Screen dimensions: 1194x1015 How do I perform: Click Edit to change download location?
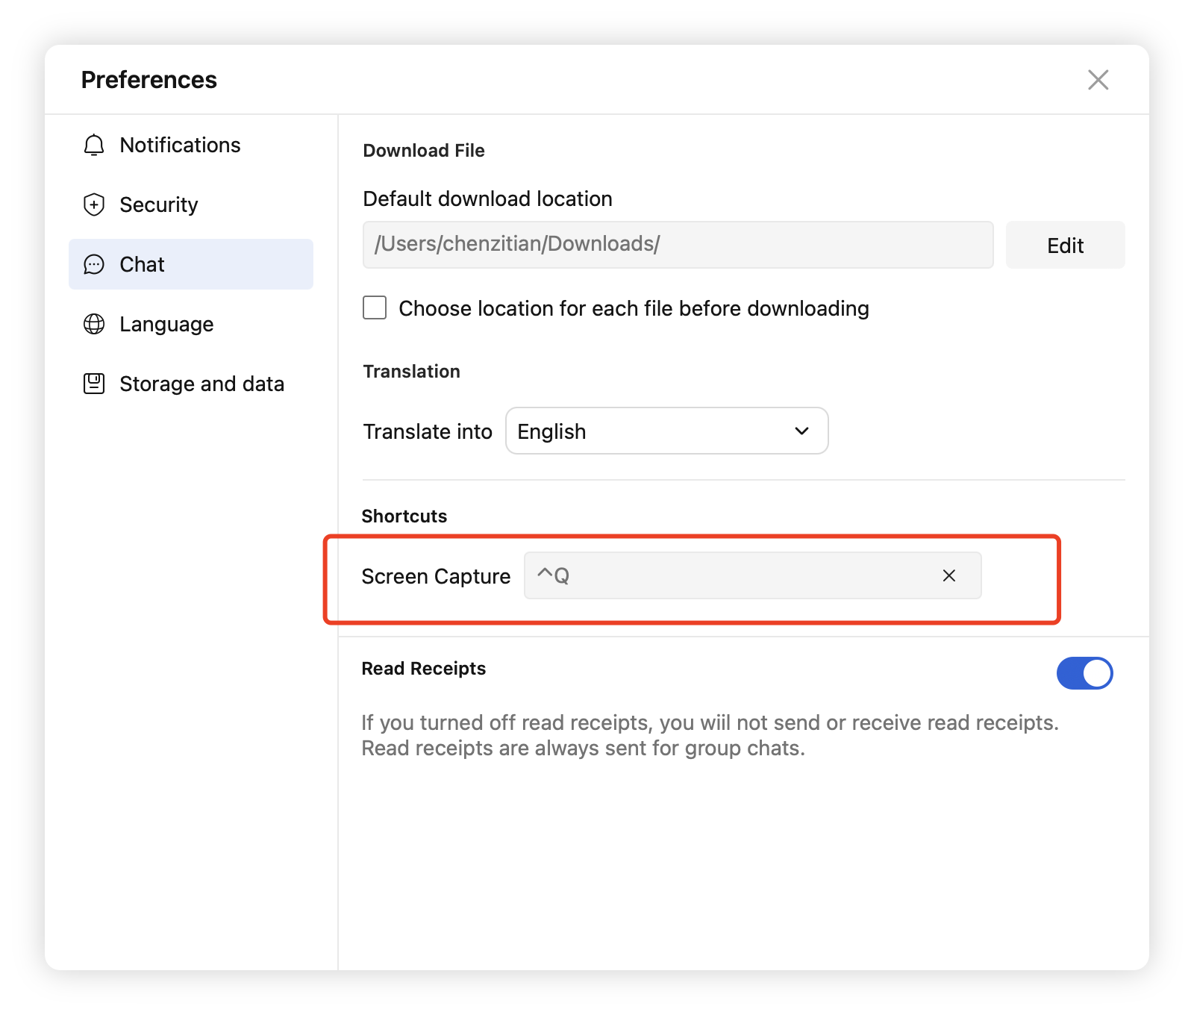click(x=1065, y=245)
